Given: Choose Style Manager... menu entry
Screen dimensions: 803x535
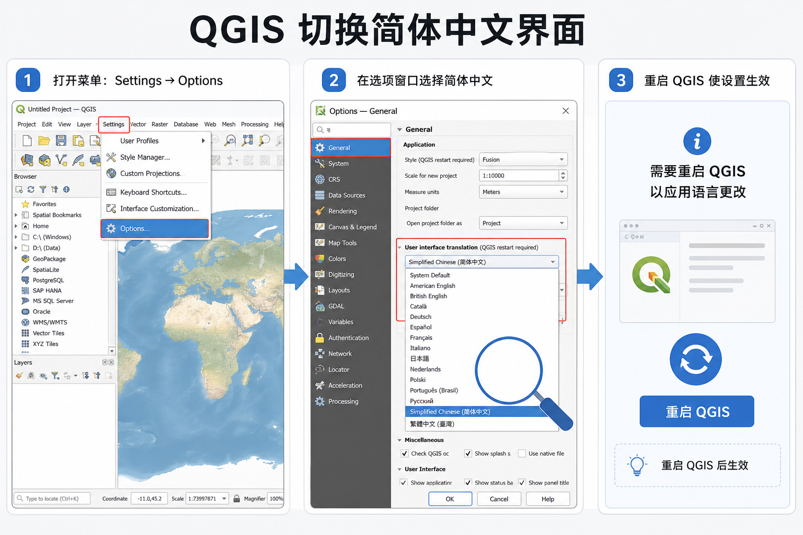Looking at the screenshot, I should [x=156, y=157].
